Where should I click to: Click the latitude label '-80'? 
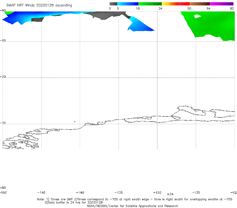tap(3, 188)
